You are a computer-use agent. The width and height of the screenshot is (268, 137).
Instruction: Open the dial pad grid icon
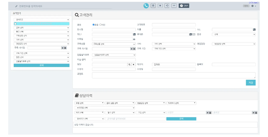(x=153, y=5)
